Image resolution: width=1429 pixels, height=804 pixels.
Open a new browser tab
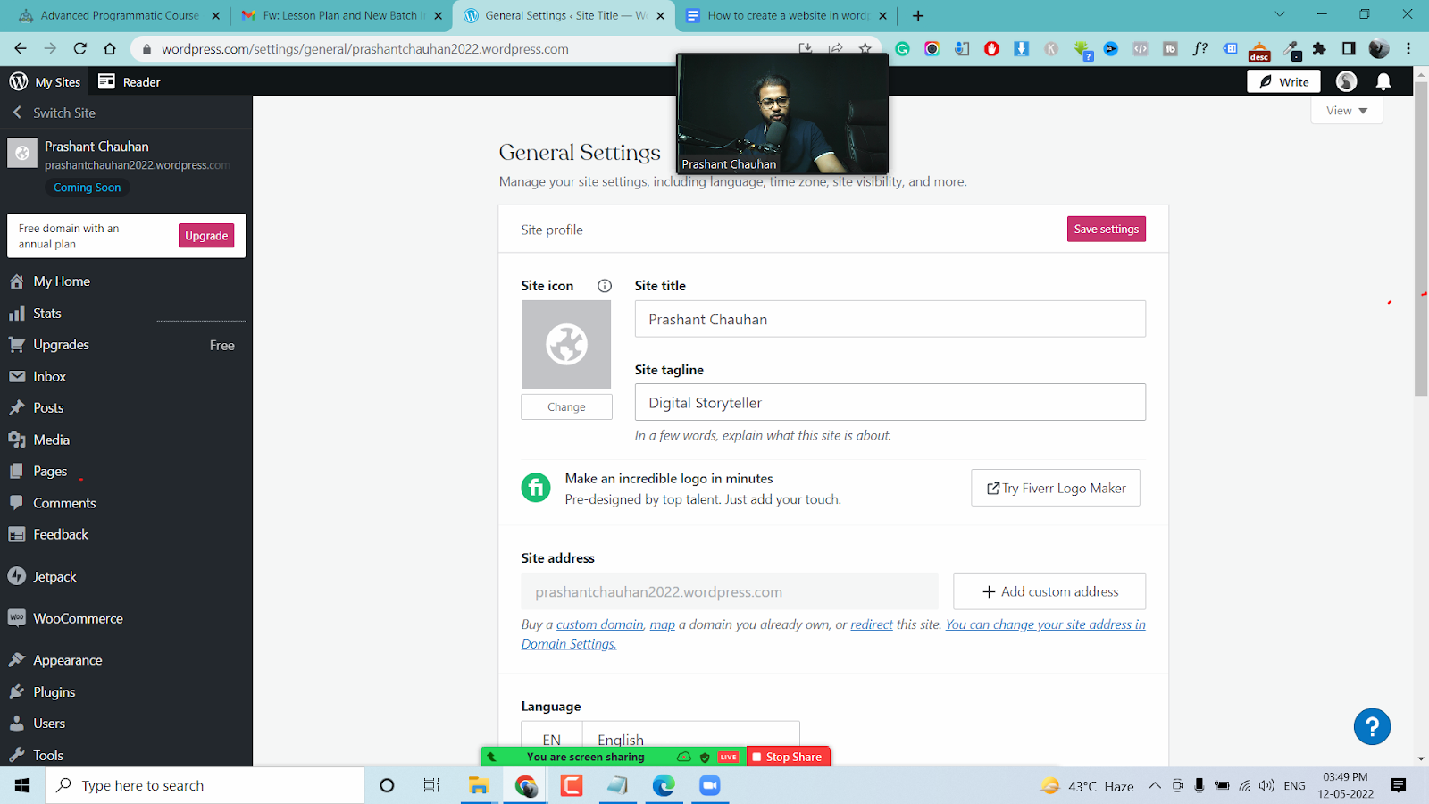click(918, 15)
